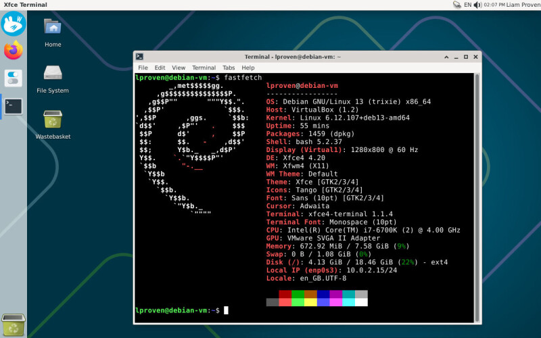Click the white color block

pyautogui.click(x=361, y=302)
